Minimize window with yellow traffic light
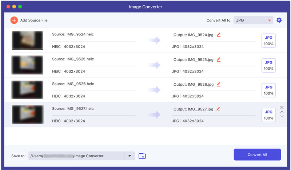 pos(14,7)
